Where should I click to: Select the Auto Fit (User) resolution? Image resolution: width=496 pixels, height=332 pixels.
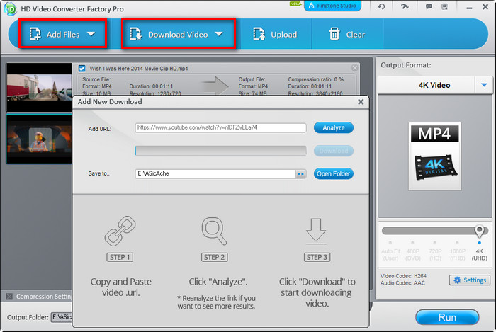point(390,251)
